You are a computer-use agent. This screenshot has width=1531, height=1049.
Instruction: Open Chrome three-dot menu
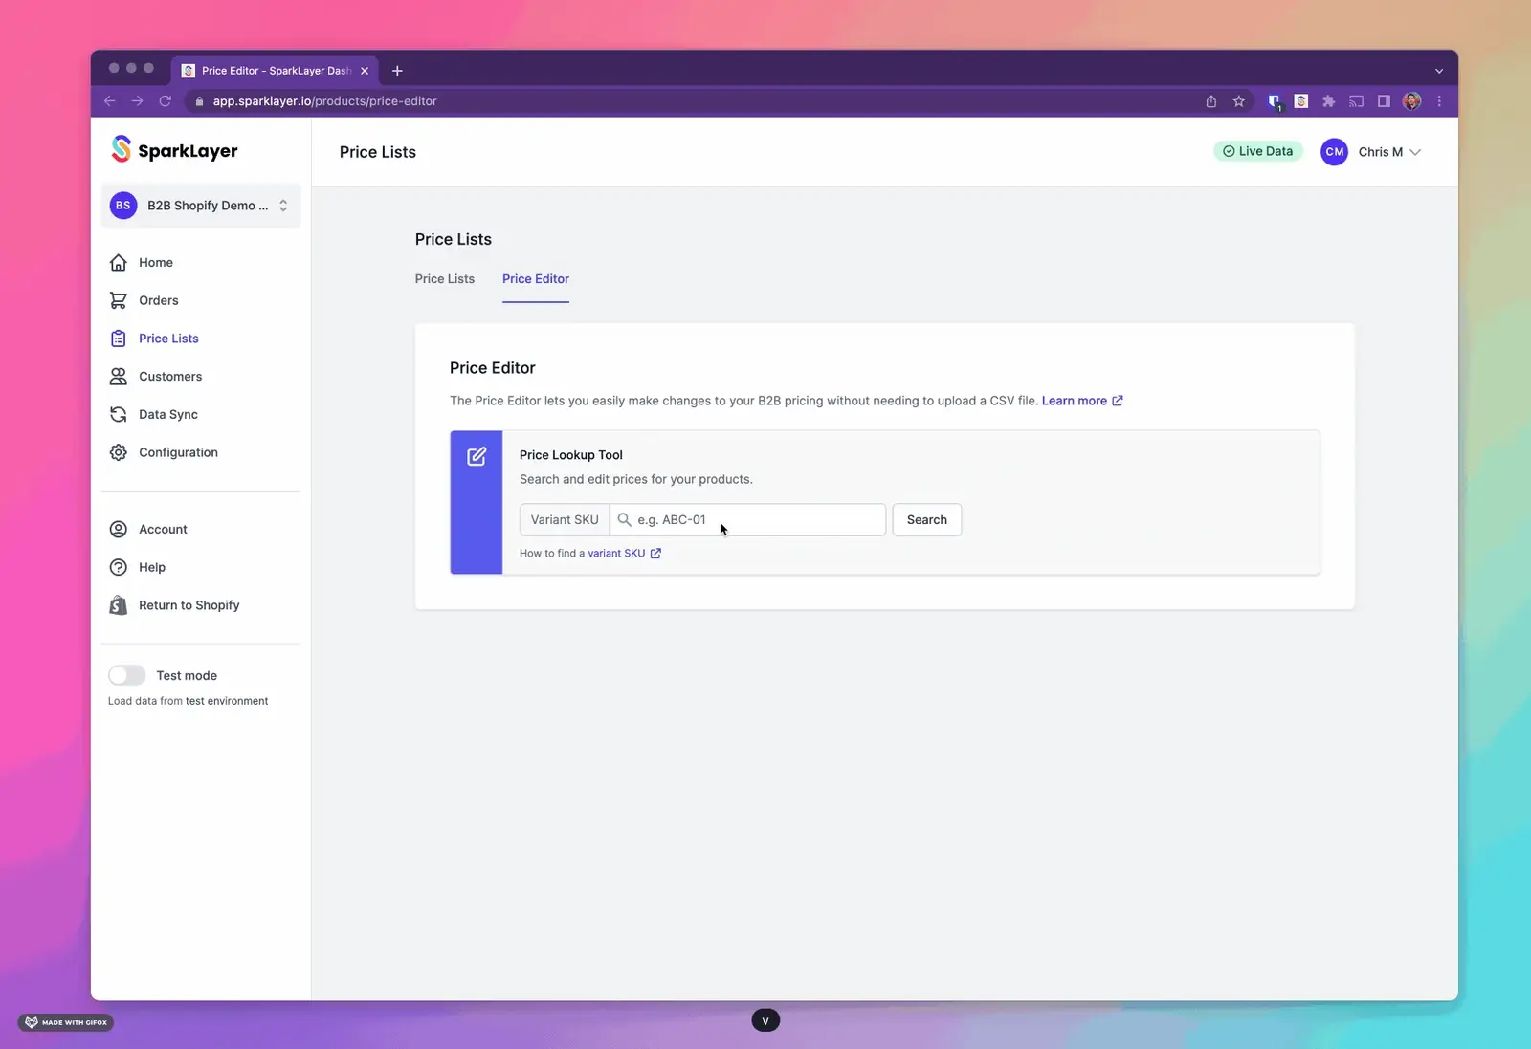[x=1439, y=101]
